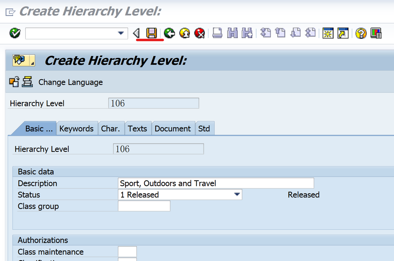Open Customize Local Layout icon
The image size is (394, 261).
[x=376, y=33]
